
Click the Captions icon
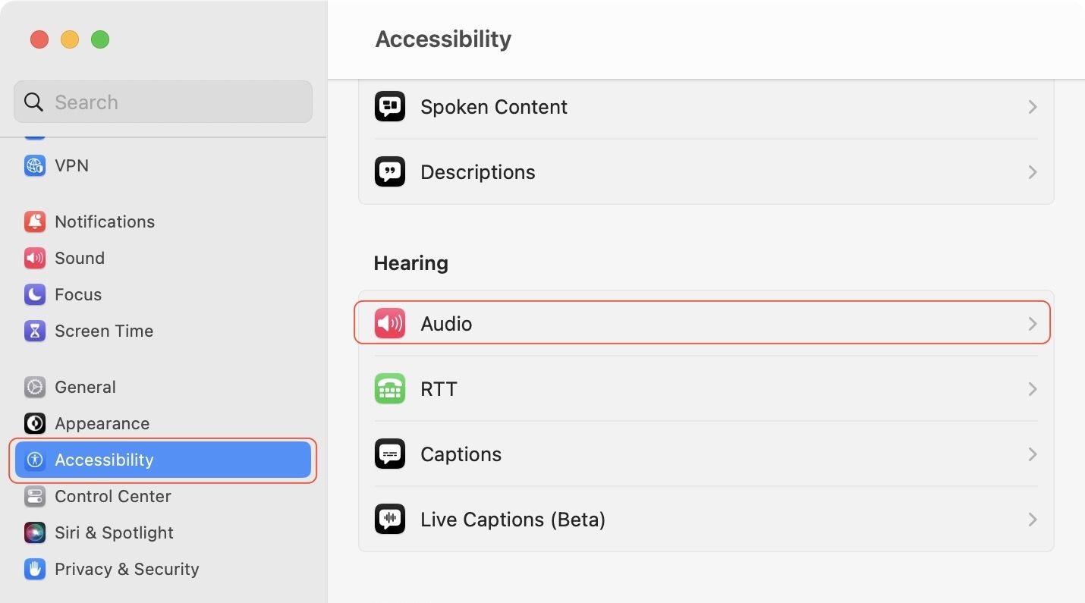pyautogui.click(x=390, y=454)
